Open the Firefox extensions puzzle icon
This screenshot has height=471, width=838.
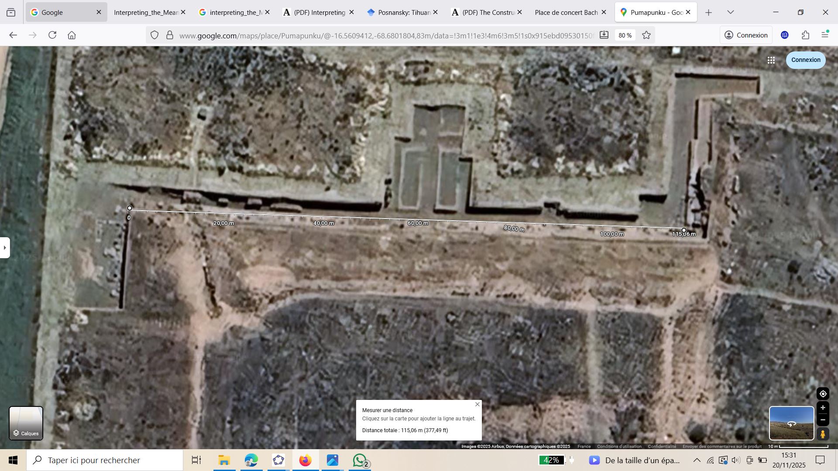(x=805, y=35)
